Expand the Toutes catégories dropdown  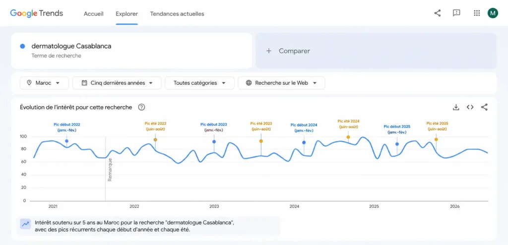(199, 83)
